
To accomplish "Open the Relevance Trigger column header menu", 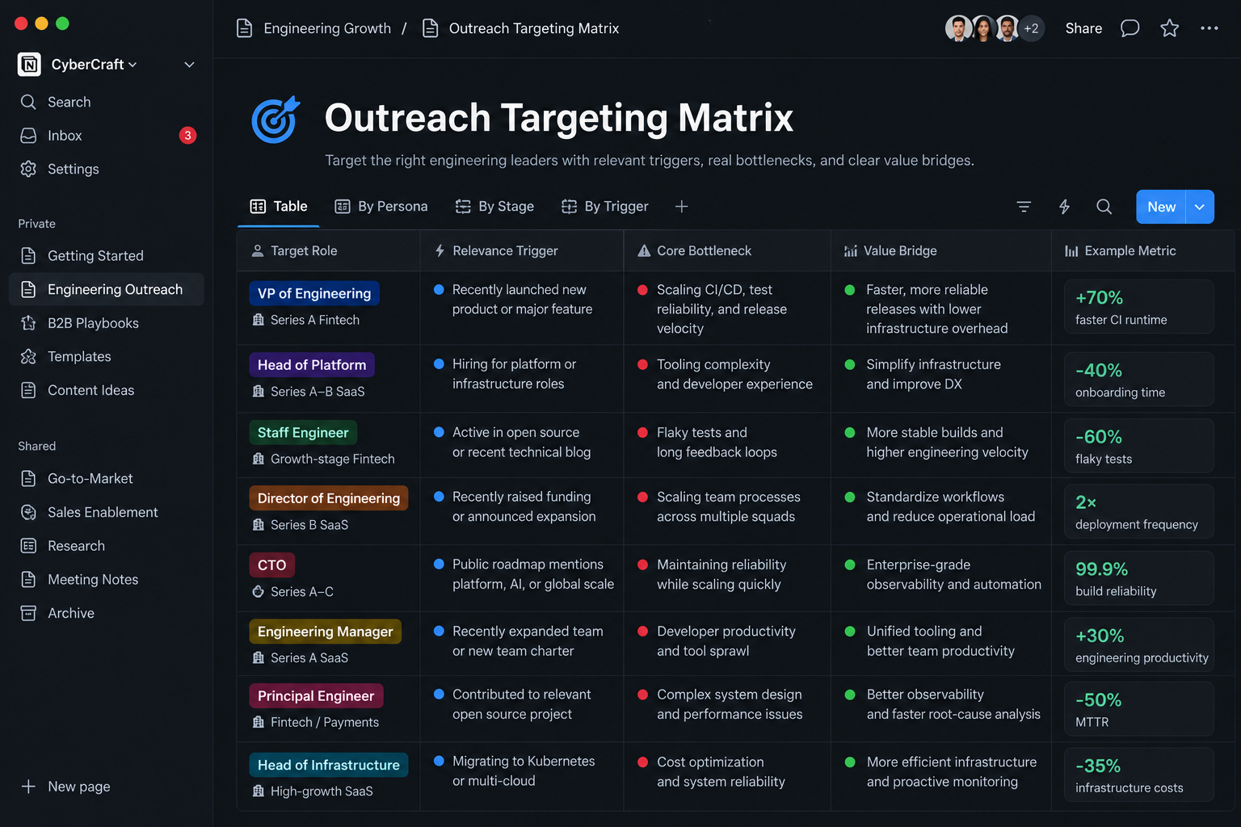I will coord(522,251).
